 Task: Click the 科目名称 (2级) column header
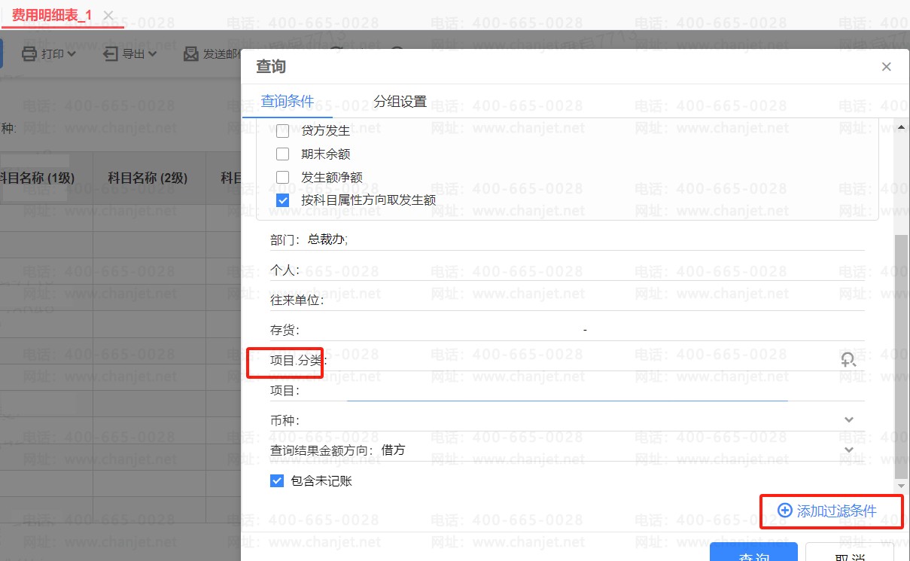[148, 178]
